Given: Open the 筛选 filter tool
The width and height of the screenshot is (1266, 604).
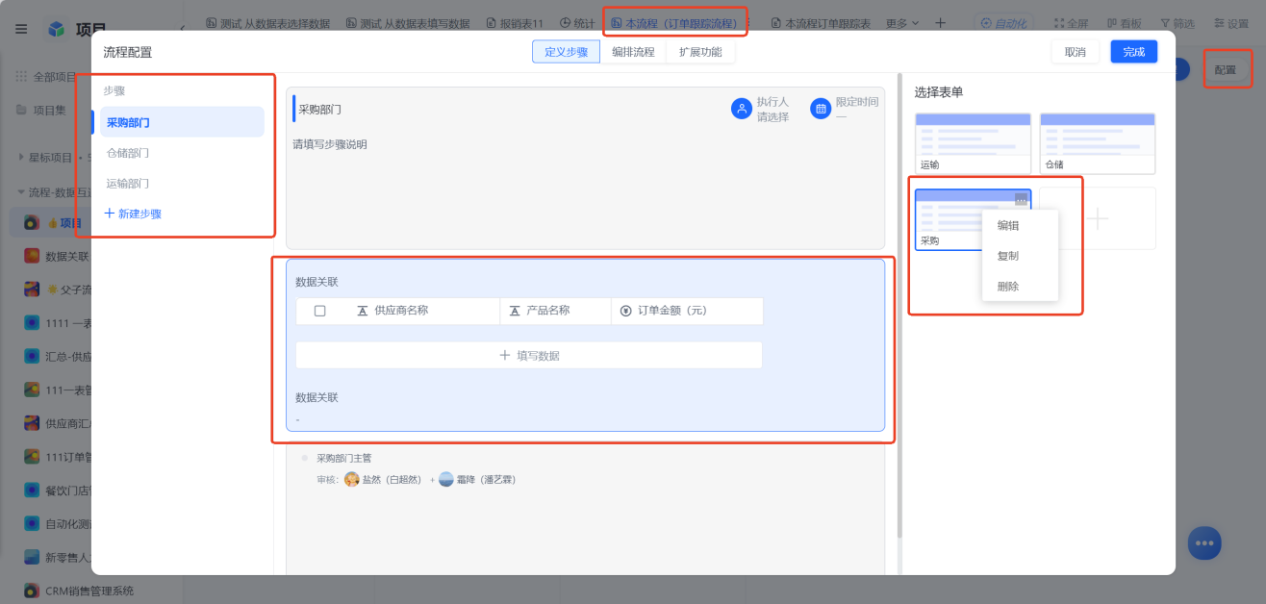Looking at the screenshot, I should (1177, 22).
